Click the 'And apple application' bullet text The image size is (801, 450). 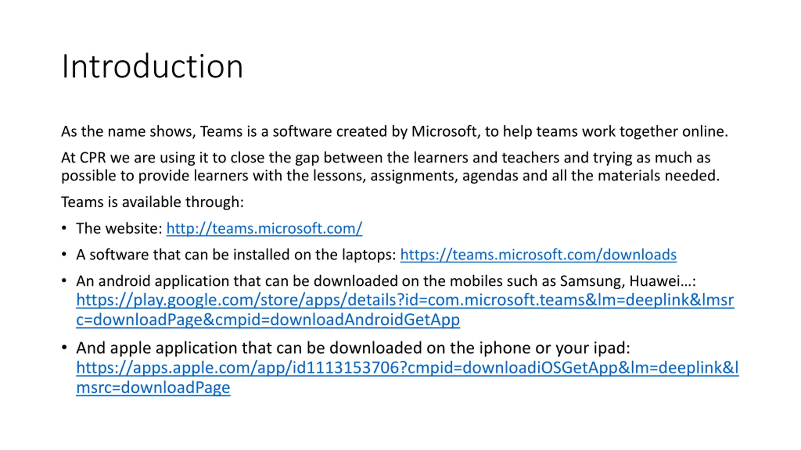[x=353, y=348]
